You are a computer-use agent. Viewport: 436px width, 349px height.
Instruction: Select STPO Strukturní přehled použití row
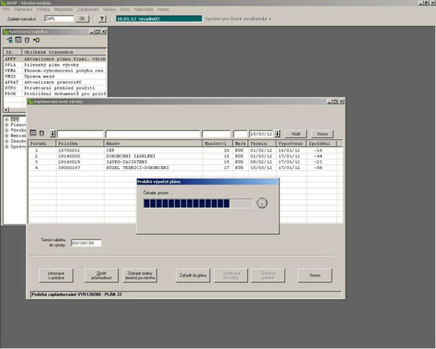coord(55,88)
